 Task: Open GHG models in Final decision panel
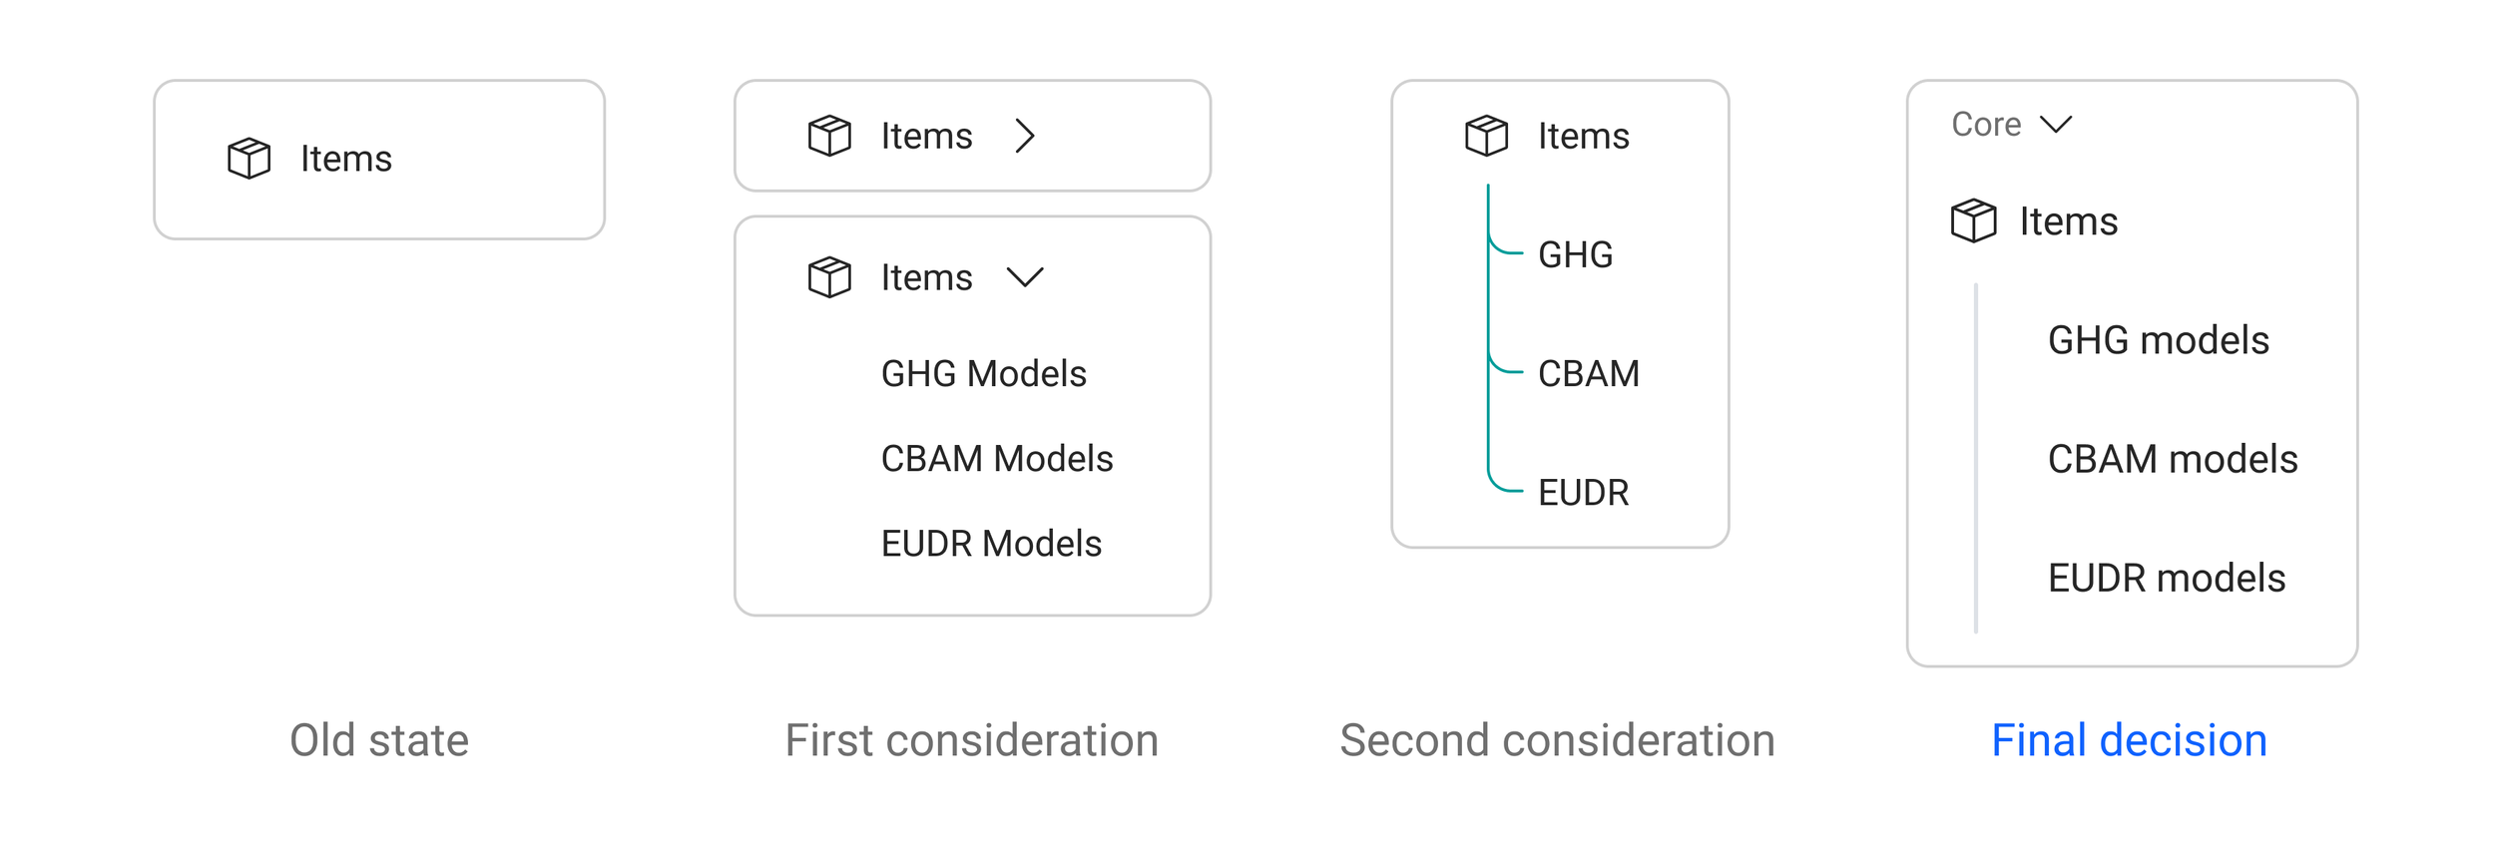click(2158, 340)
